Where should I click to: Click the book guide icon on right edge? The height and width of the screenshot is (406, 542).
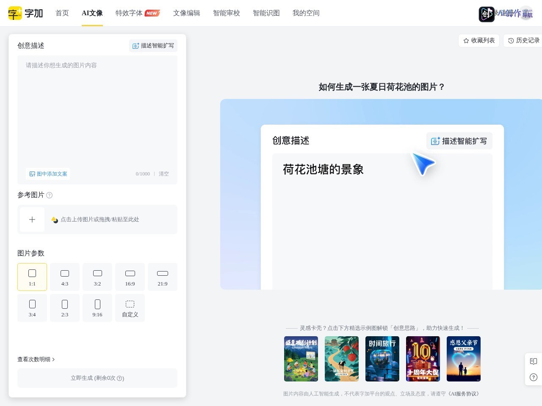(x=534, y=361)
